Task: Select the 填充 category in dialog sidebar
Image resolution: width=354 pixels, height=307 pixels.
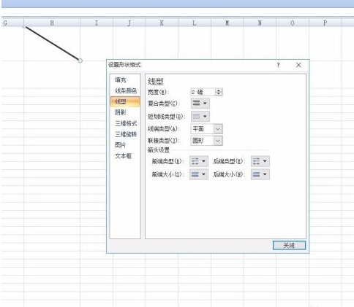Action: click(121, 80)
